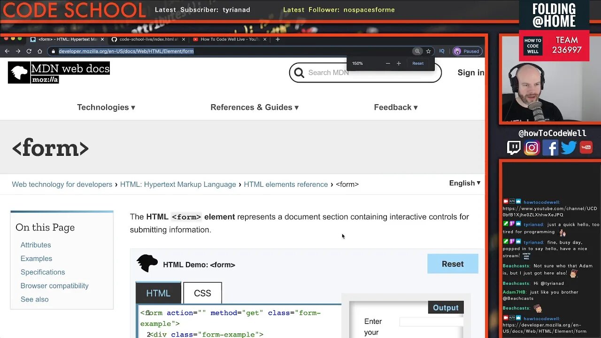Open the Facebook icon in the stream sidebar
The height and width of the screenshot is (338, 601).
pos(550,147)
